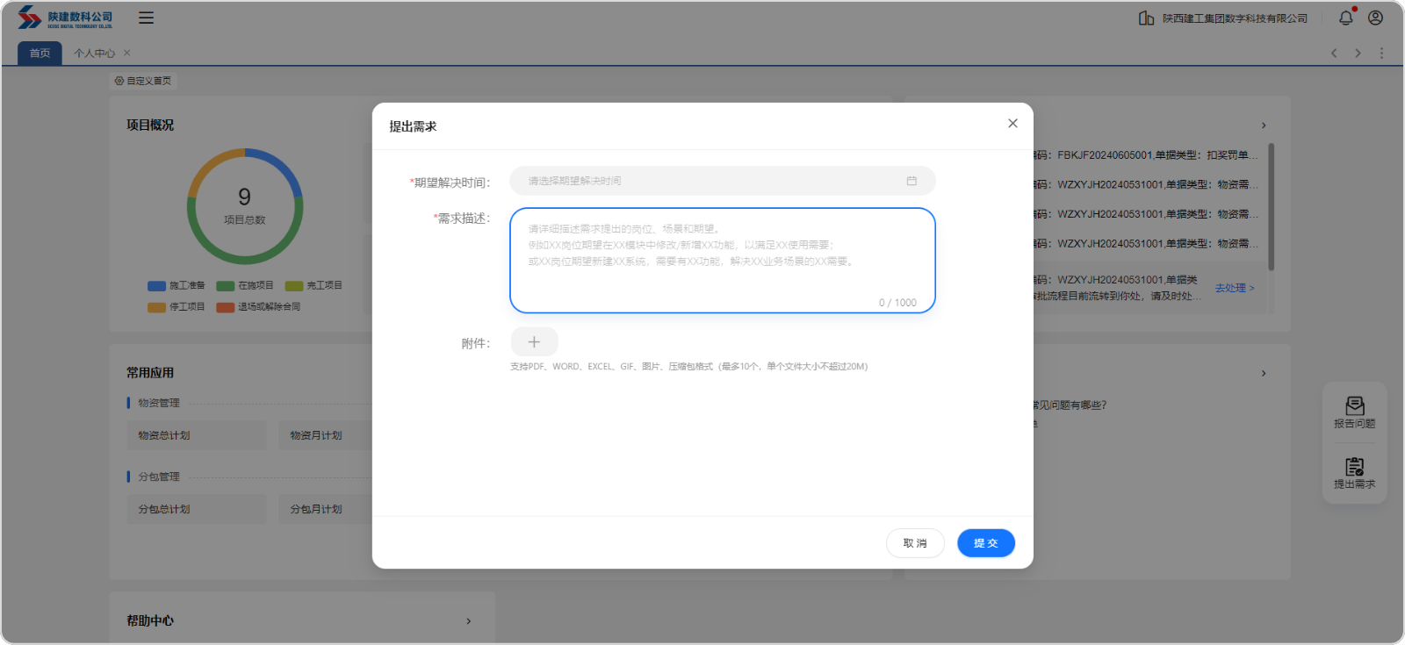
Task: Open the notification bell
Action: coord(1345,18)
